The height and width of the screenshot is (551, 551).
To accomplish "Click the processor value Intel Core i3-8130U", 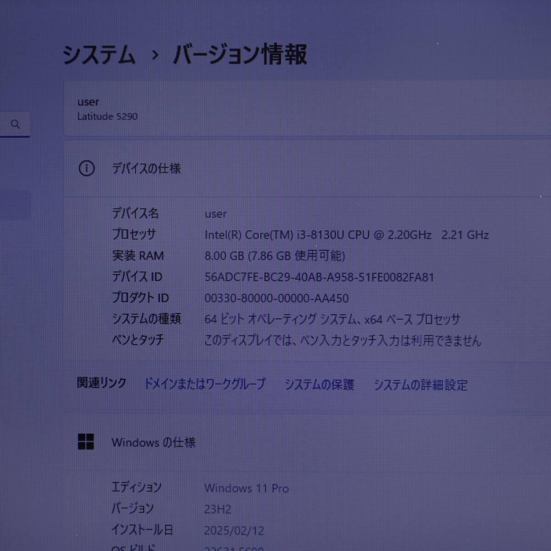I will [347, 235].
